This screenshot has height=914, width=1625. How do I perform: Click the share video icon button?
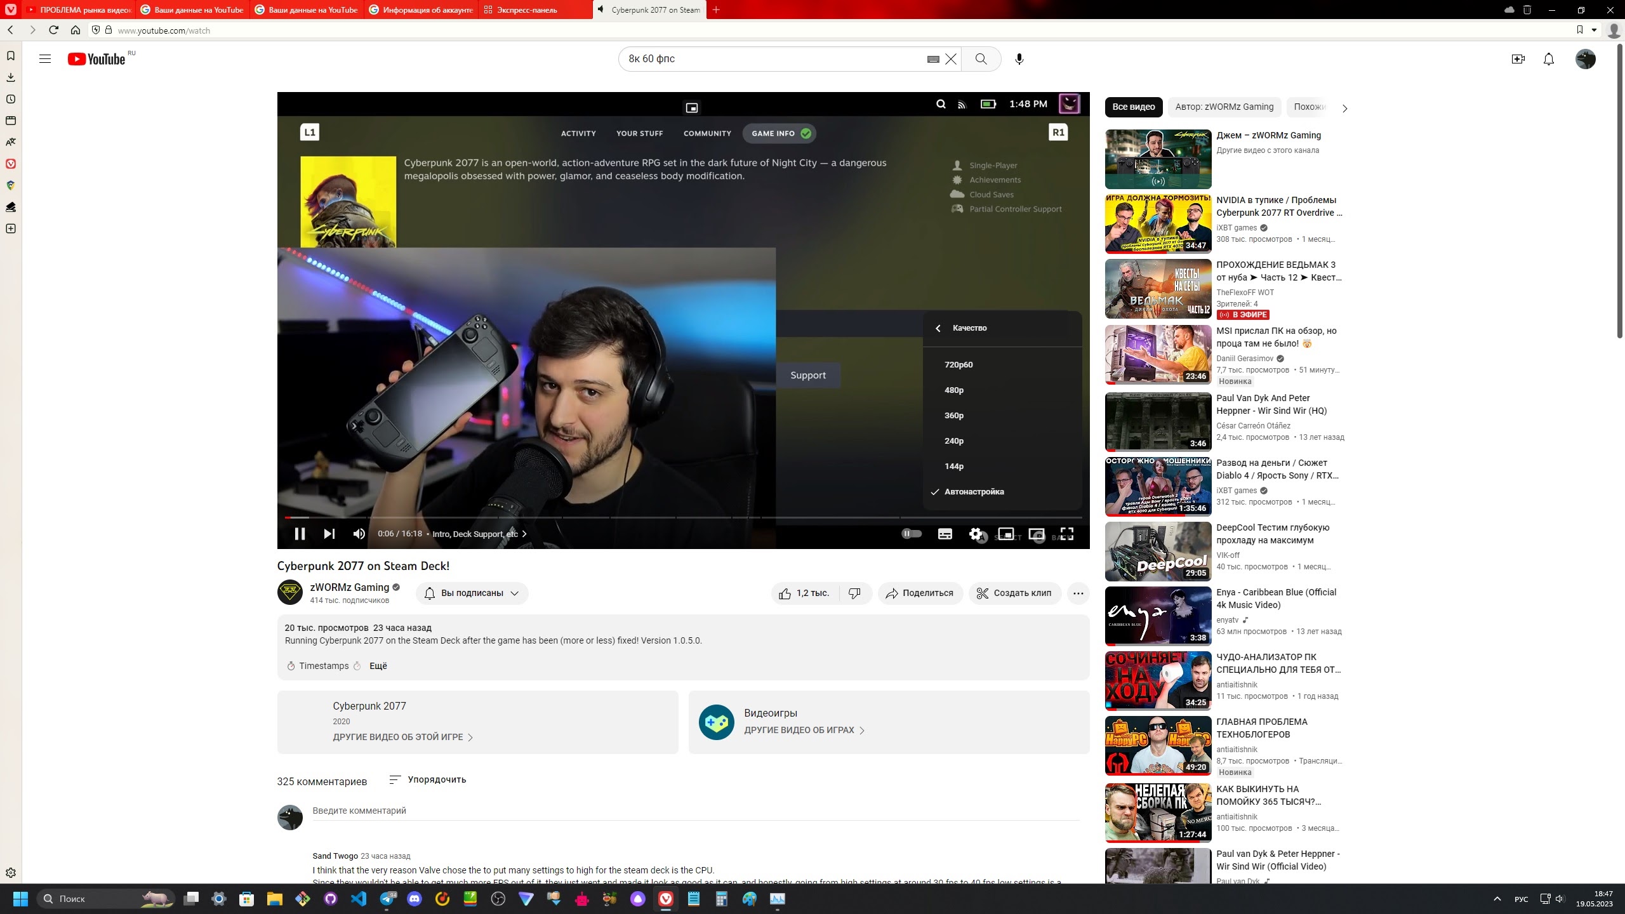point(919,593)
